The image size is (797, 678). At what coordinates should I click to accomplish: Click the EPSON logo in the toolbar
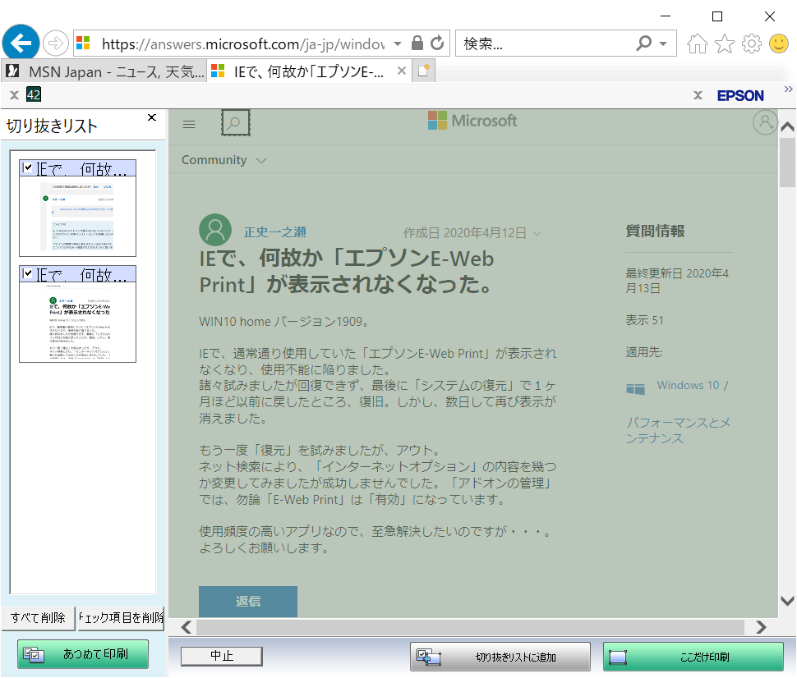740,95
